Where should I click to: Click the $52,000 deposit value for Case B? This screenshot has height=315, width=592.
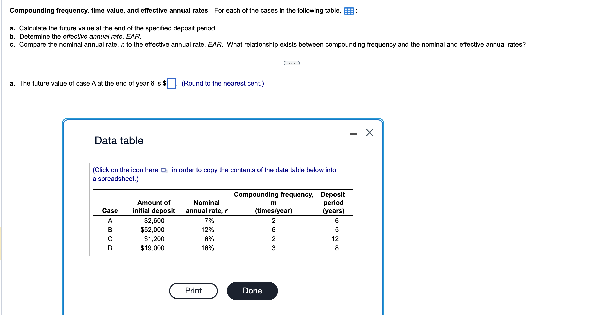click(x=152, y=230)
